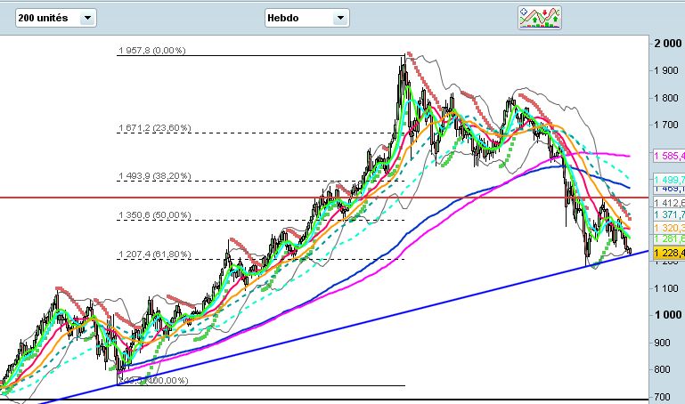Click the 1 412,6 price tag on axis
685x404 pixels.
click(x=668, y=203)
